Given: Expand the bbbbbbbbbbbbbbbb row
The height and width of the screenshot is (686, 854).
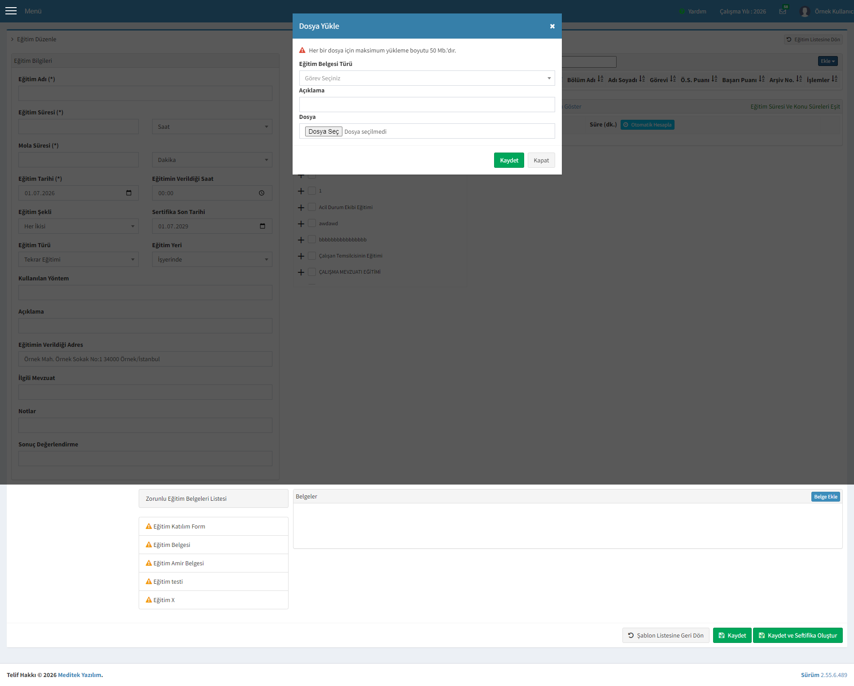Looking at the screenshot, I should (301, 240).
